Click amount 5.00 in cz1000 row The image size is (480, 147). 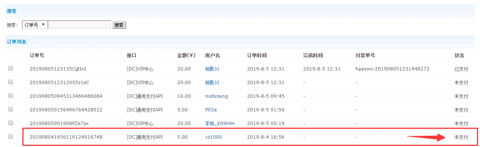tap(183, 137)
